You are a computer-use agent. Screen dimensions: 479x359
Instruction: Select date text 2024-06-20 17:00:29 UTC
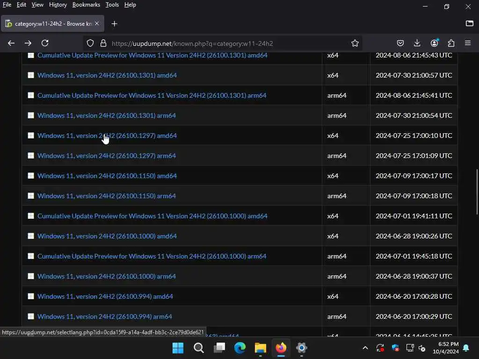[x=414, y=316]
